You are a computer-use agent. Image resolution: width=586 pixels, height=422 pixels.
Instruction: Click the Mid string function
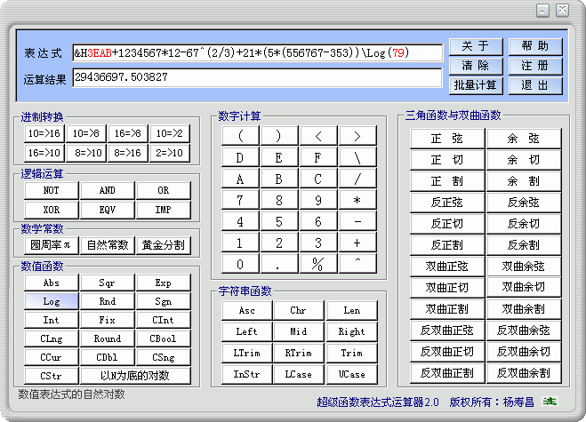tap(299, 331)
